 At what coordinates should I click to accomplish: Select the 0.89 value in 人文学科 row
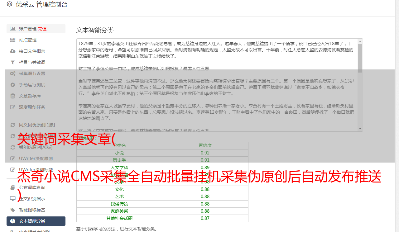[x=205, y=168]
